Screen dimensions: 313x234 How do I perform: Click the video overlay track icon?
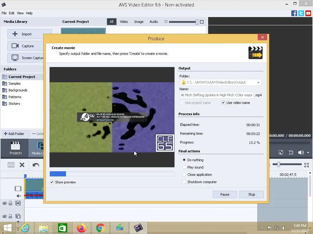pyautogui.click(x=18, y=216)
